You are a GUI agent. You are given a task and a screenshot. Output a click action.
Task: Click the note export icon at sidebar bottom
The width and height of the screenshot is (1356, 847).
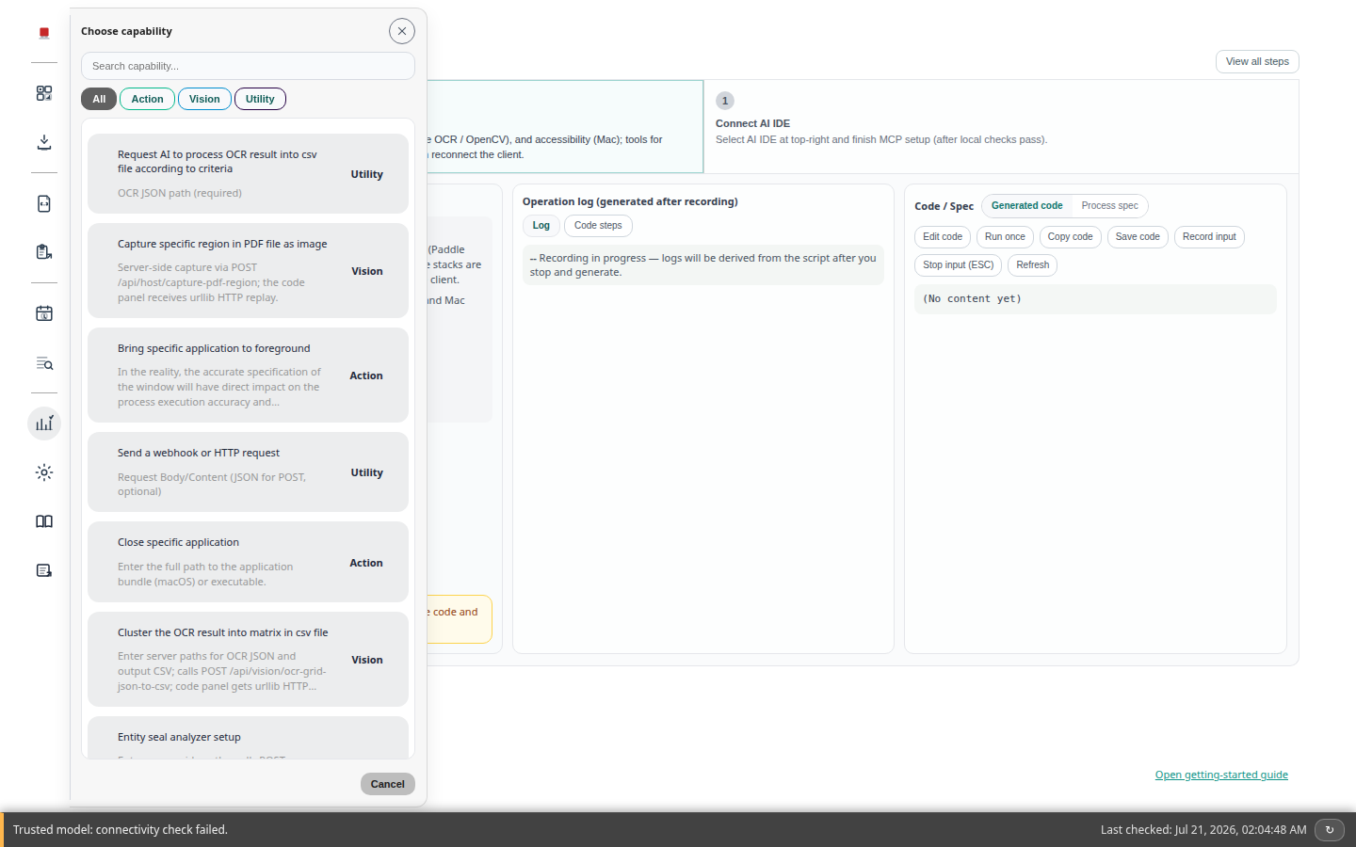44,570
